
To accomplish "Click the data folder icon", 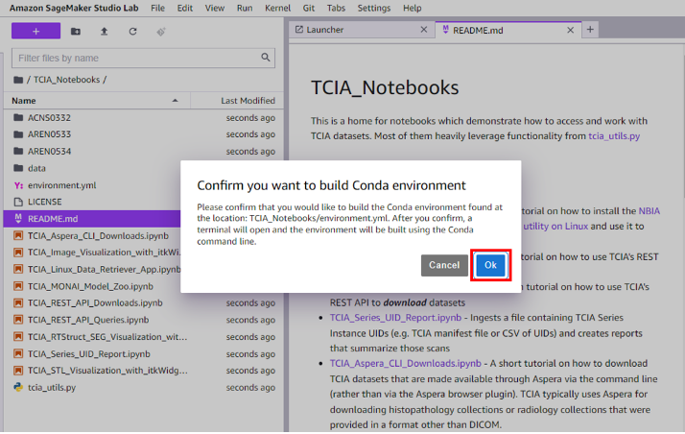I will click(x=18, y=168).
